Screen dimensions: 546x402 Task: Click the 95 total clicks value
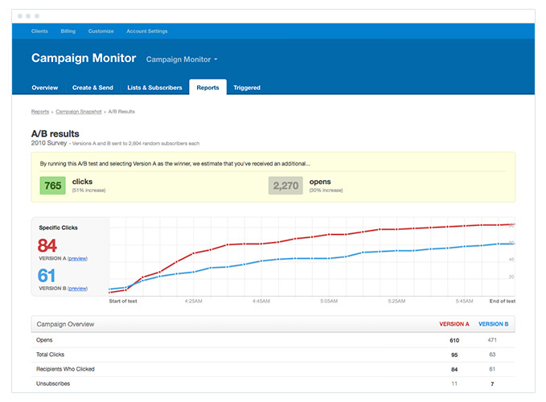(454, 355)
